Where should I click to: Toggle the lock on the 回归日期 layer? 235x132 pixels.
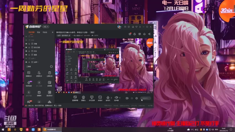tap(29, 48)
